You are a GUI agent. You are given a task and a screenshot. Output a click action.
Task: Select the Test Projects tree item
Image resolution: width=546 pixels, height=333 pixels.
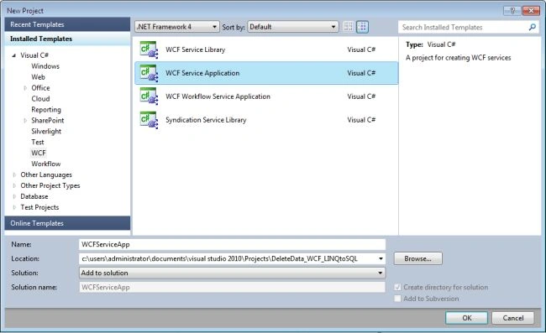[x=39, y=207]
